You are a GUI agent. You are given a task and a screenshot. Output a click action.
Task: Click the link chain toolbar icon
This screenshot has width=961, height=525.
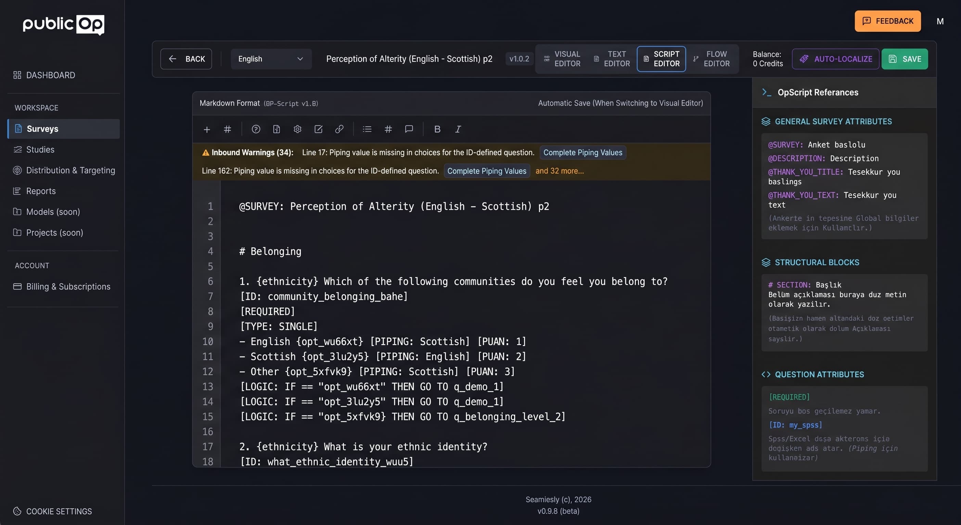pyautogui.click(x=339, y=129)
